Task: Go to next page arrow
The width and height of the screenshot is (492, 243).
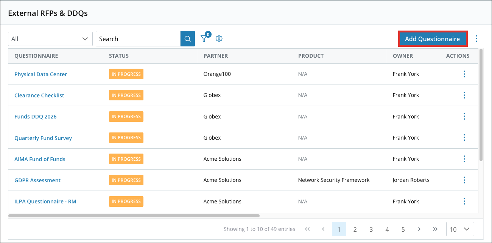Action: 419,229
